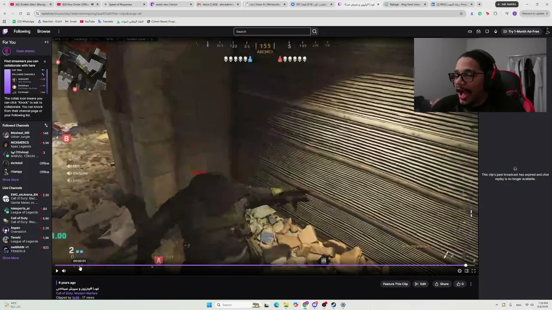Sort the Followed Channels list
552x310 pixels.
(x=46, y=125)
